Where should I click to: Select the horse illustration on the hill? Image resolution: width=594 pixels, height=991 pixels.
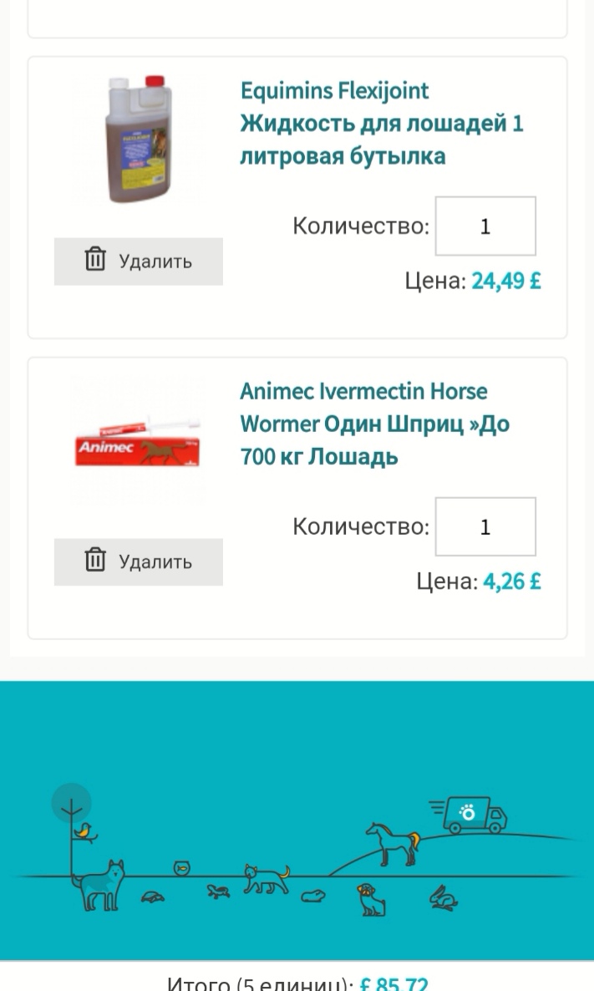coord(391,843)
